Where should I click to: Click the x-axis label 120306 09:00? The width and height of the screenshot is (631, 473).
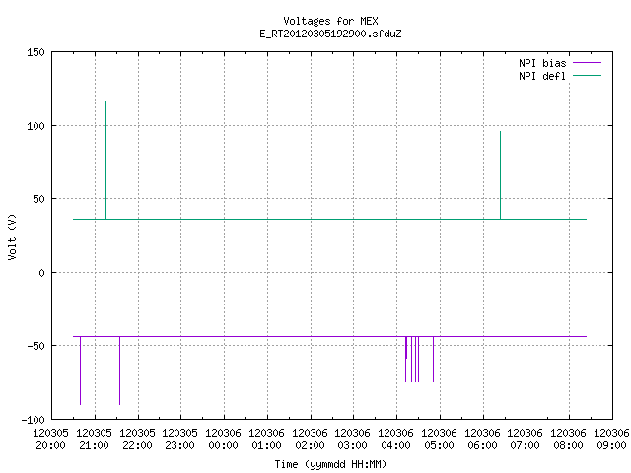[x=611, y=439]
